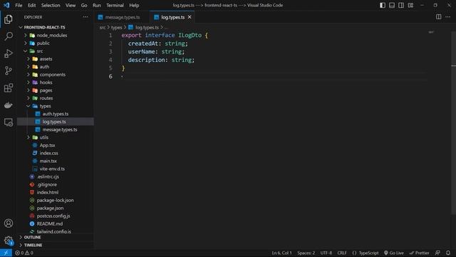Viewport: 456px width, 257px height.
Task: Open the Edit menu
Action: click(x=31, y=5)
